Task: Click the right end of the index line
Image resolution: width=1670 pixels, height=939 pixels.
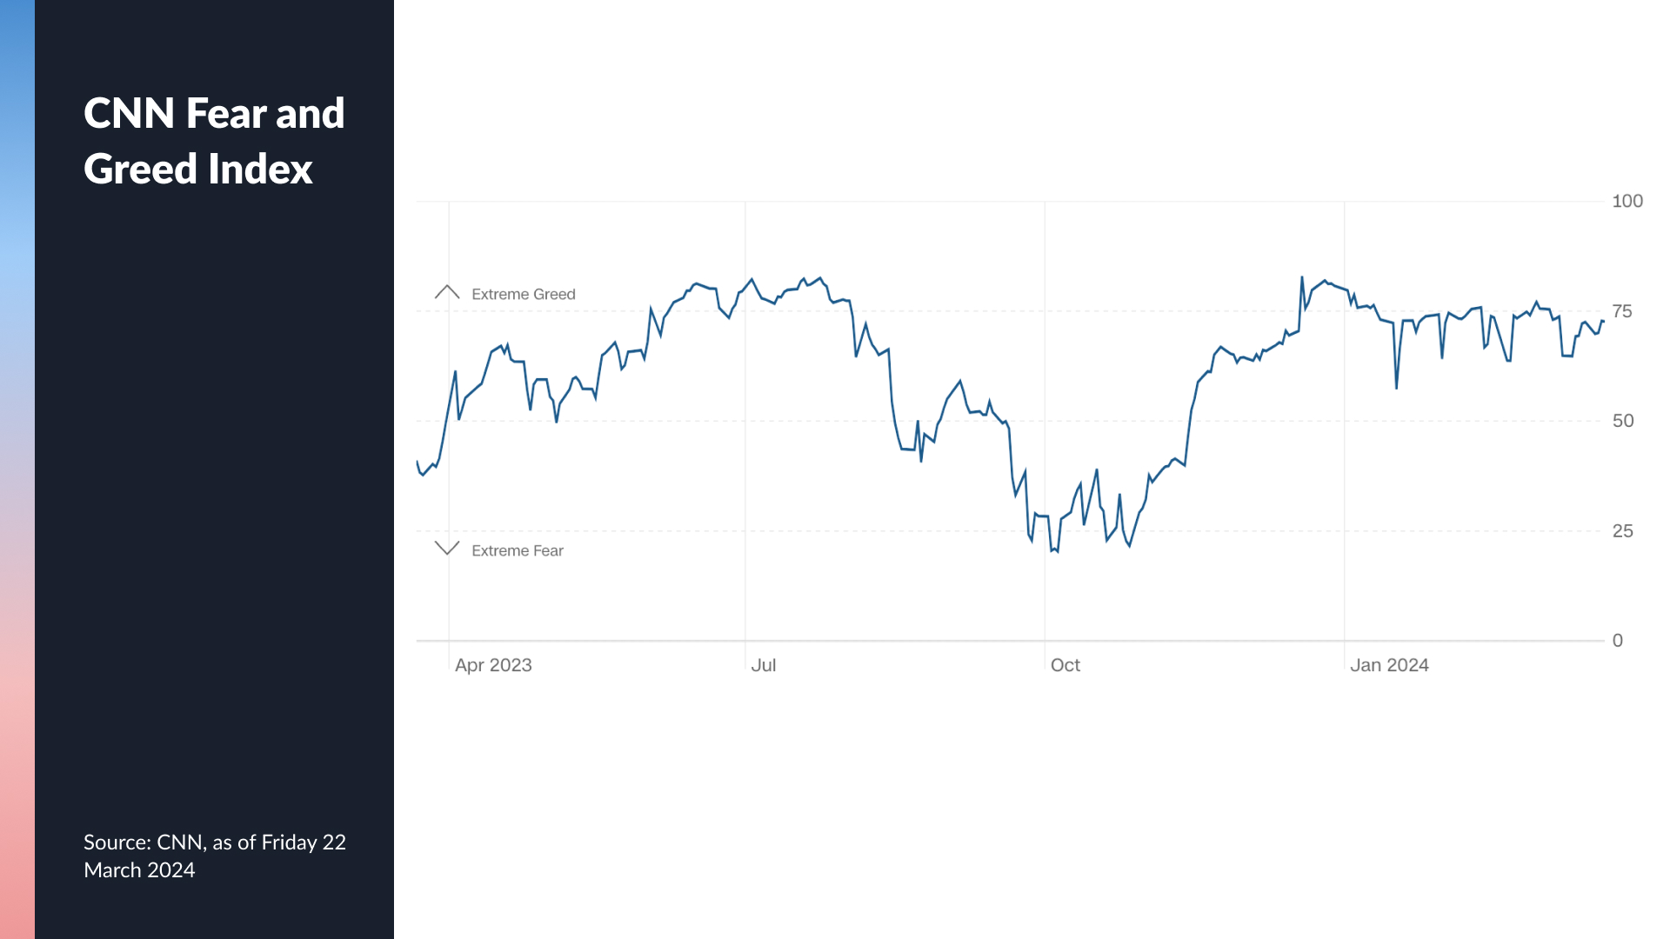Action: coord(1603,322)
